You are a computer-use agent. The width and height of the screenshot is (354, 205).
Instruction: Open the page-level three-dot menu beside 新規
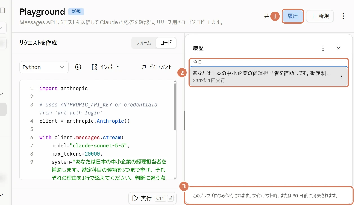(x=343, y=16)
